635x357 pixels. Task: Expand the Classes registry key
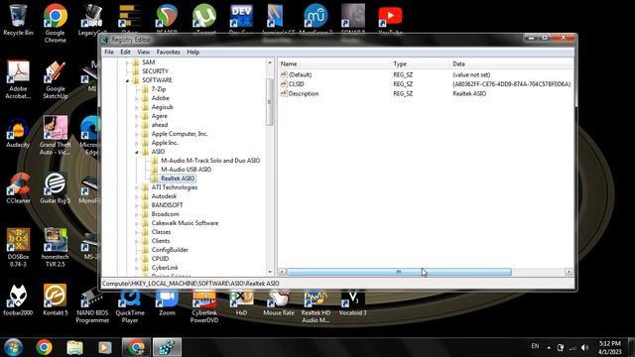pyautogui.click(x=137, y=232)
